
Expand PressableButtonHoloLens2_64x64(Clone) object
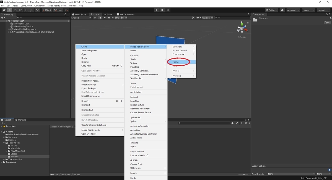click(9, 32)
